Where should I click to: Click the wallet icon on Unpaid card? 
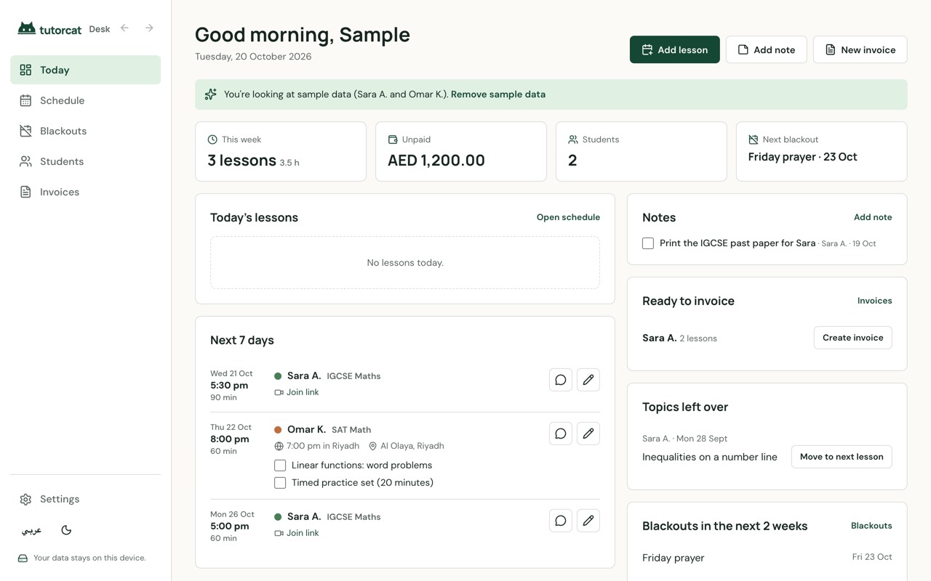tap(393, 139)
